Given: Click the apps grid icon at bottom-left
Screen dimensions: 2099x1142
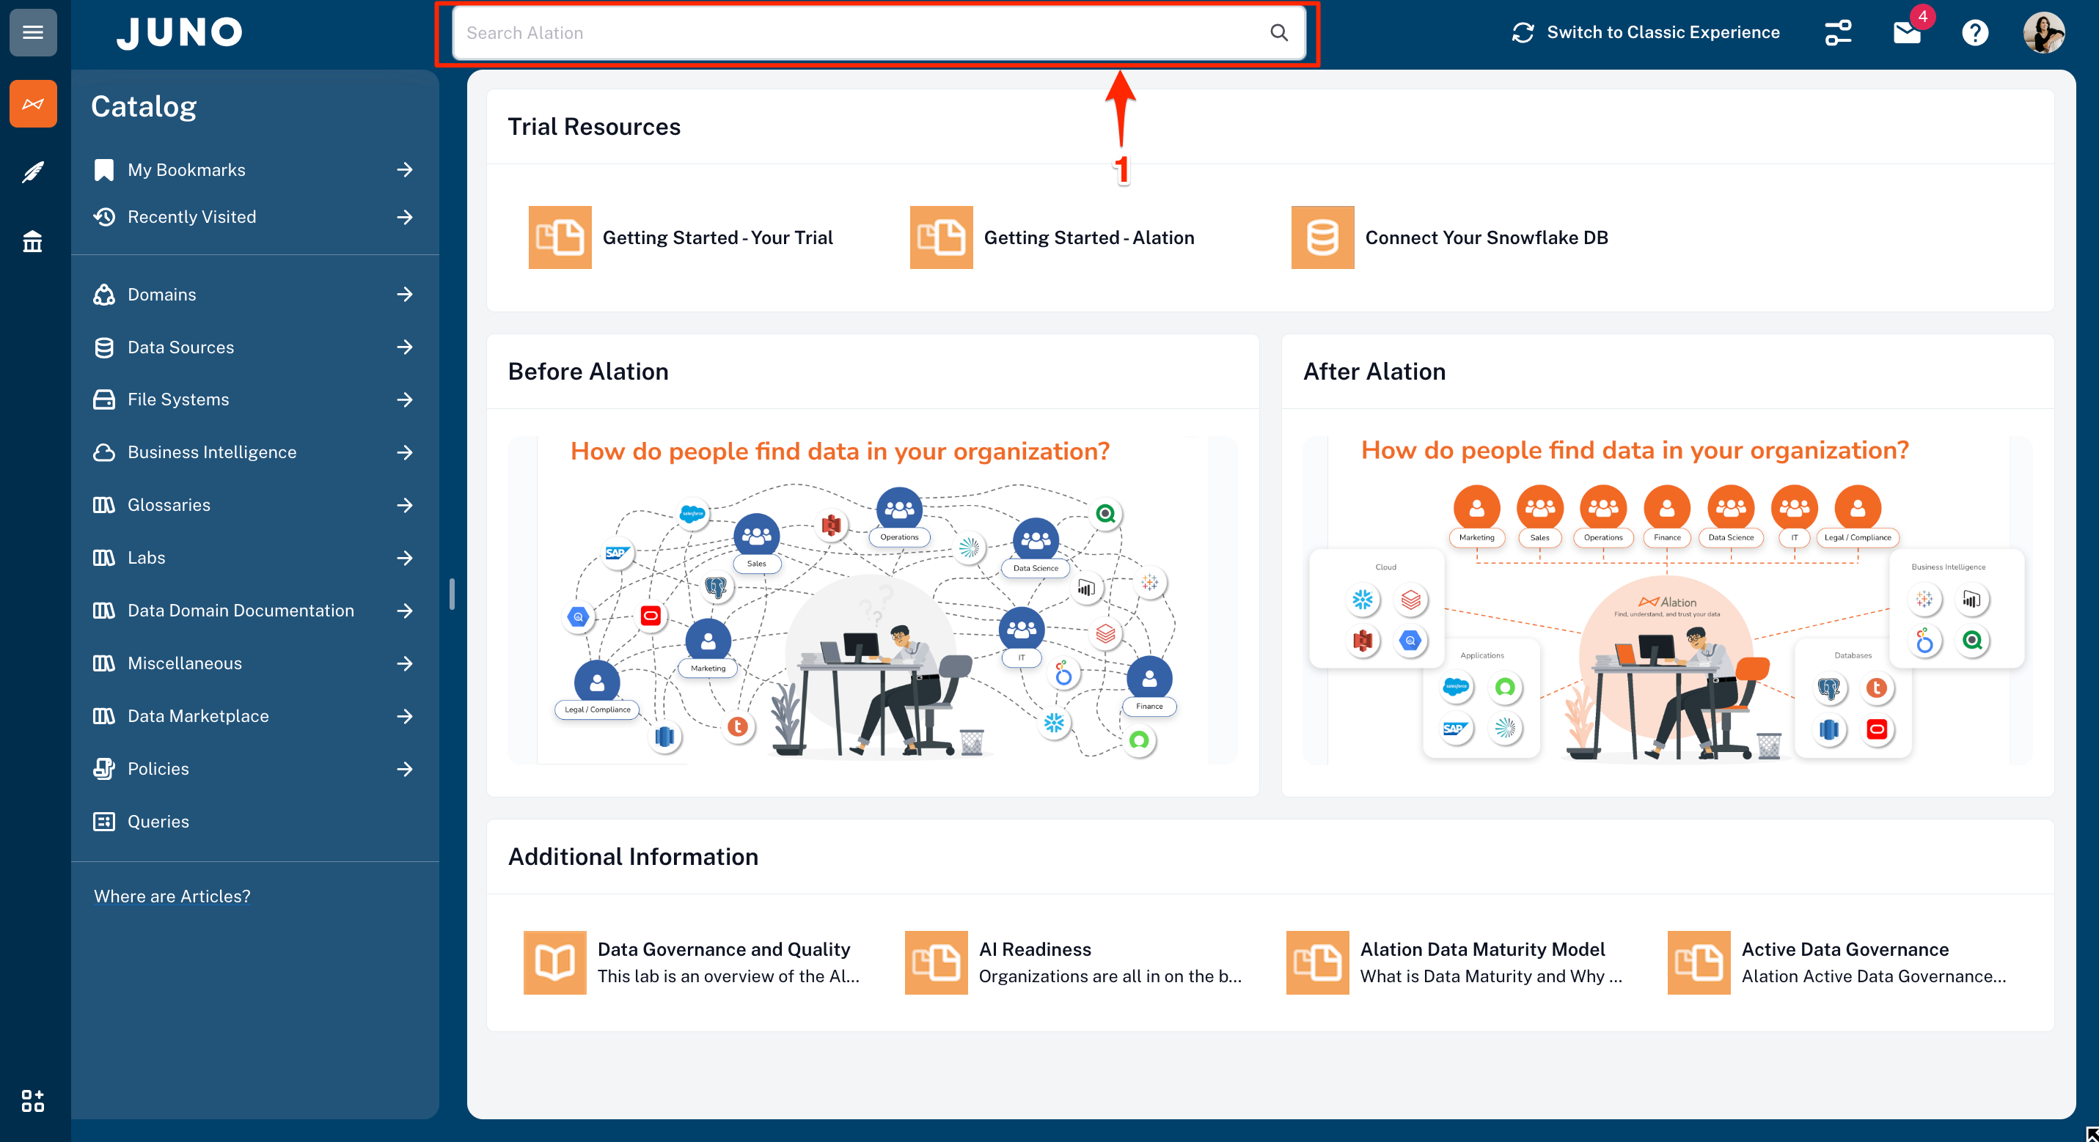Looking at the screenshot, I should (x=32, y=1100).
